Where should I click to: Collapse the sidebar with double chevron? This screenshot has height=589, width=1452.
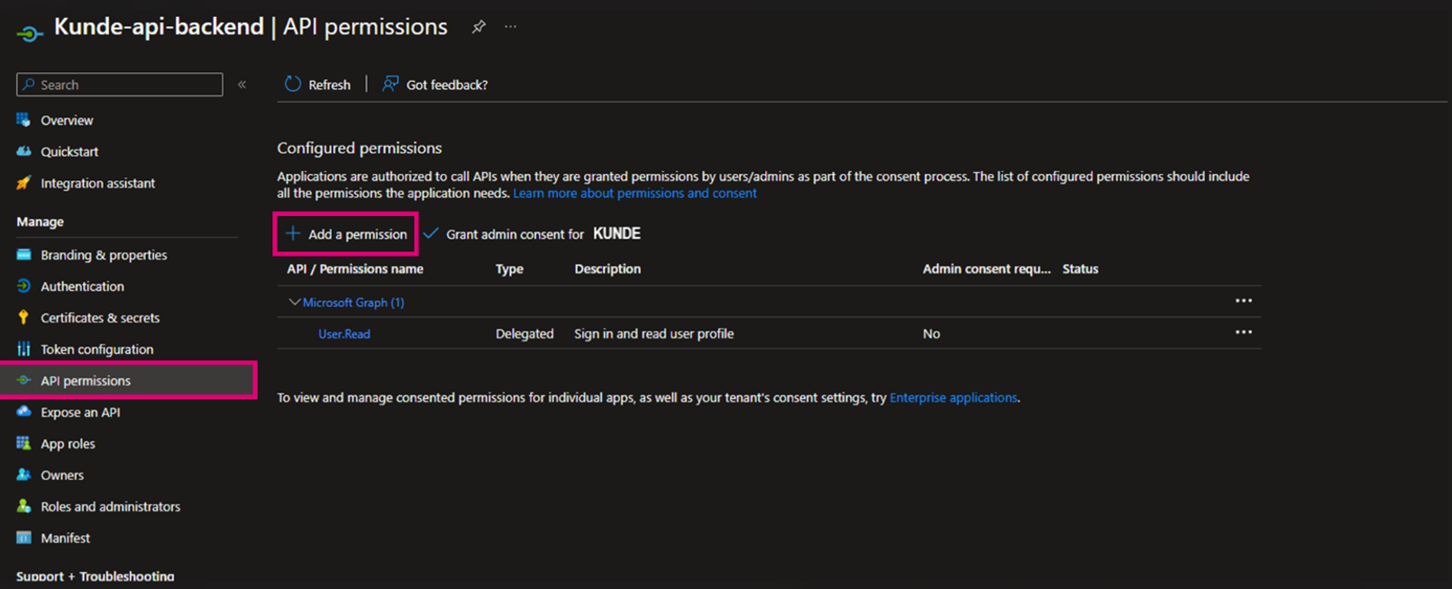click(x=242, y=85)
